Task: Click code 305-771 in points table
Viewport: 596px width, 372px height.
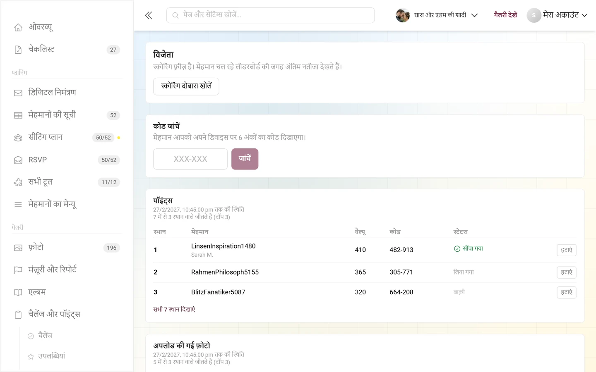Action: [401, 272]
